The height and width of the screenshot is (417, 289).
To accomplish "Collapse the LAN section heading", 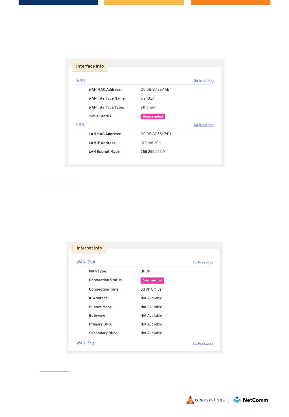I will tap(80, 125).
